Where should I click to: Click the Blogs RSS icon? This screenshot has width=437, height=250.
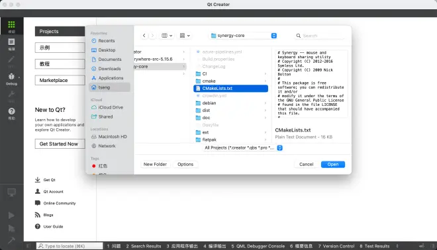click(38, 215)
